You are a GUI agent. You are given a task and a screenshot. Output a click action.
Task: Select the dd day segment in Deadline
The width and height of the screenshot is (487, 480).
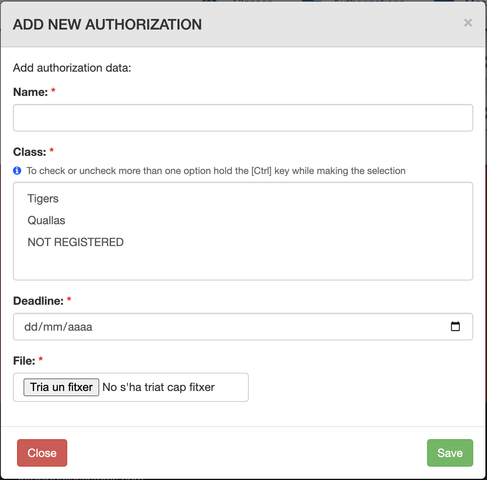(30, 327)
